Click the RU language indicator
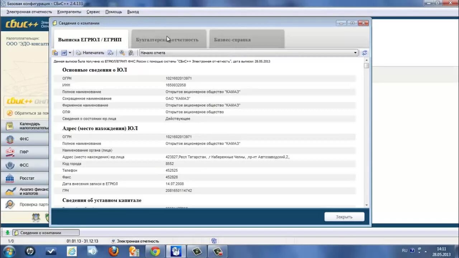The width and height of the screenshot is (459, 258). coord(404,250)
